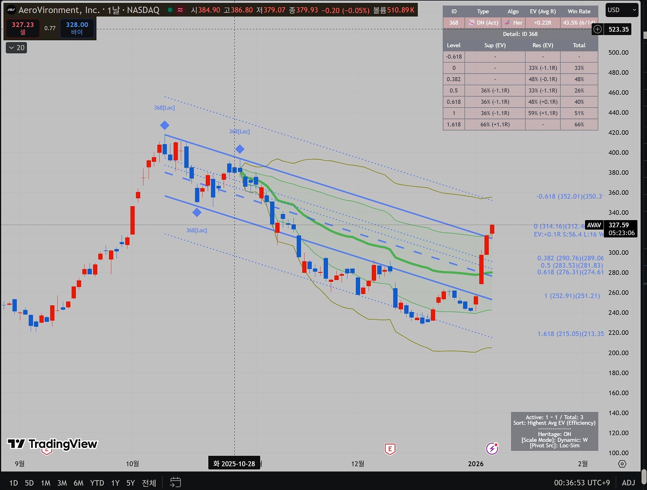Image resolution: width=647 pixels, height=490 pixels.
Task: Open the USD currency dropdown
Action: pyautogui.click(x=621, y=10)
